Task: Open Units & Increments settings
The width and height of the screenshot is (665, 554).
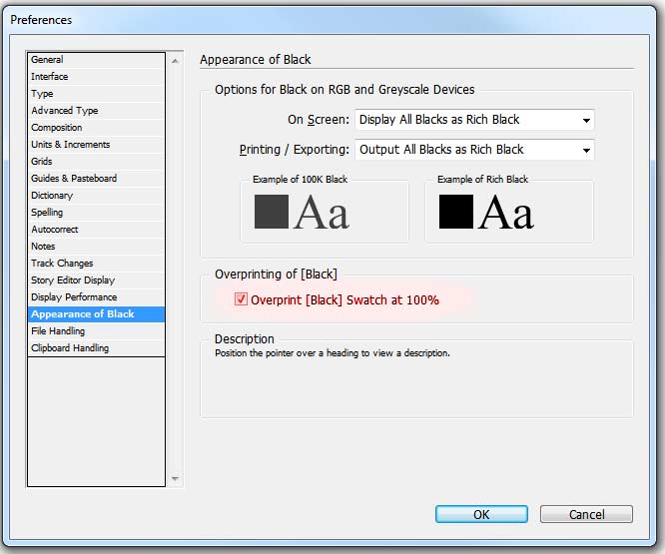Action: 96,145
